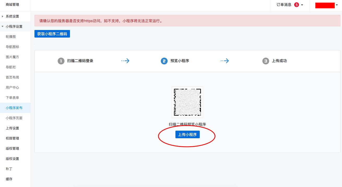
Task: Click the 扫描二维码登录 step label
Action: (80, 61)
